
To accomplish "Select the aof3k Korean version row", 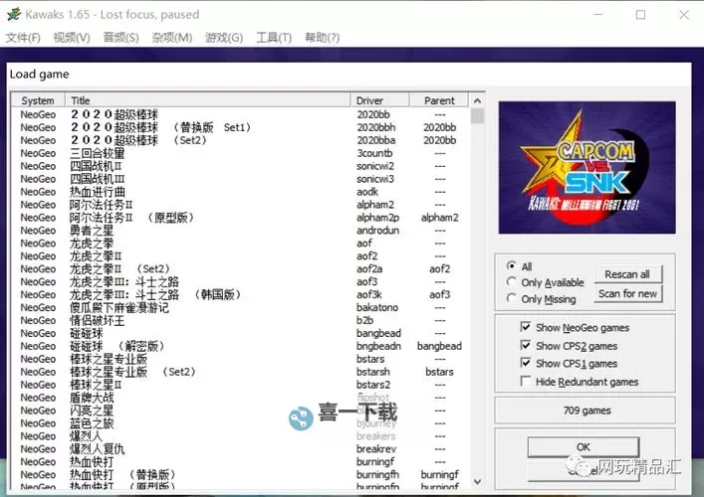I will (x=241, y=295).
